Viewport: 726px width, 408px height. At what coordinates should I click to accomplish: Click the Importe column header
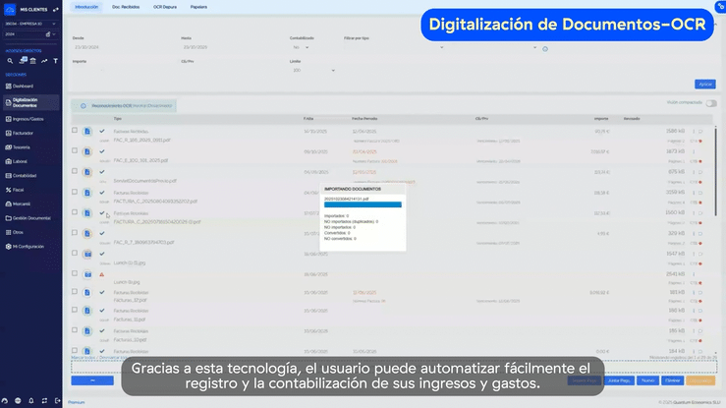(x=601, y=119)
